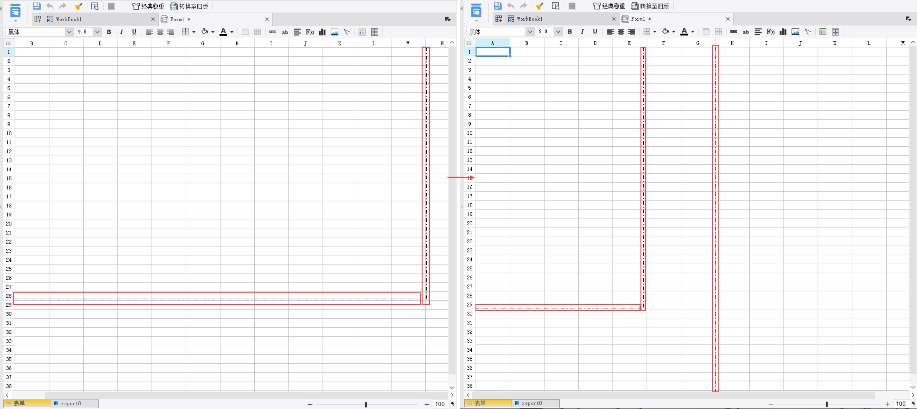Insert chart icon in left toolbar

click(x=322, y=32)
